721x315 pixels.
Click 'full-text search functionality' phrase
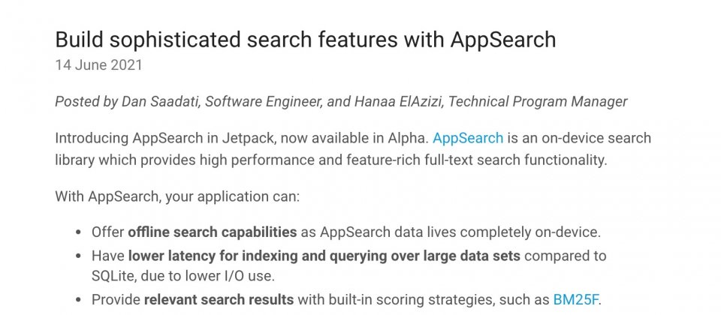pyautogui.click(x=517, y=160)
